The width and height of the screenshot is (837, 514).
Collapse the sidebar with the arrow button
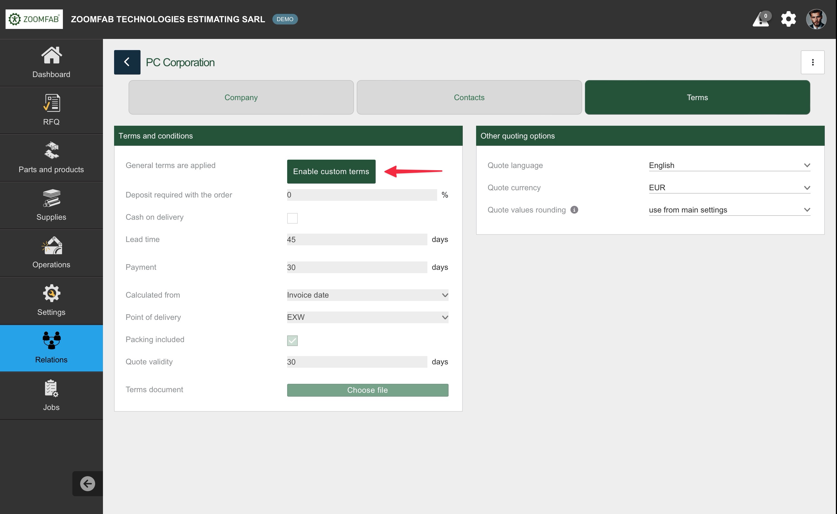click(x=87, y=483)
